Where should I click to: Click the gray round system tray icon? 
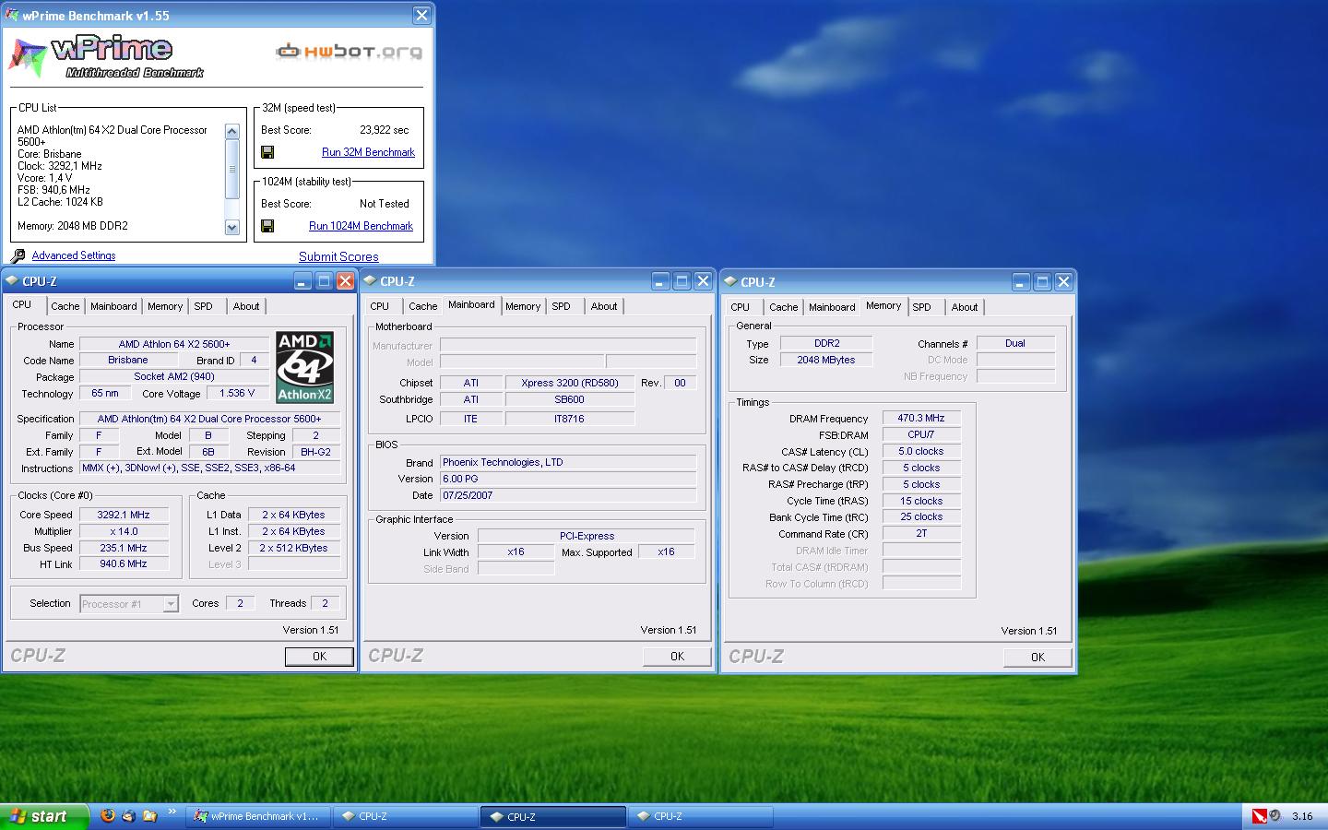[1275, 815]
